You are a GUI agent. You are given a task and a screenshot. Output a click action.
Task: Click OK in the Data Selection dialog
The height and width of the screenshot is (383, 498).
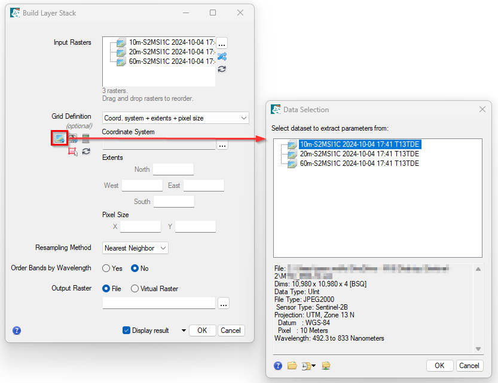pyautogui.click(x=439, y=366)
